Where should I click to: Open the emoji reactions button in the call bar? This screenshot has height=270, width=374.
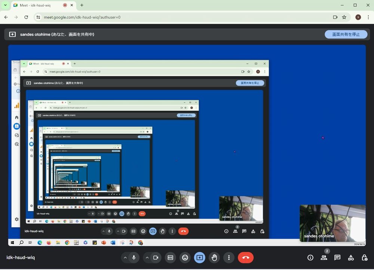185,258
